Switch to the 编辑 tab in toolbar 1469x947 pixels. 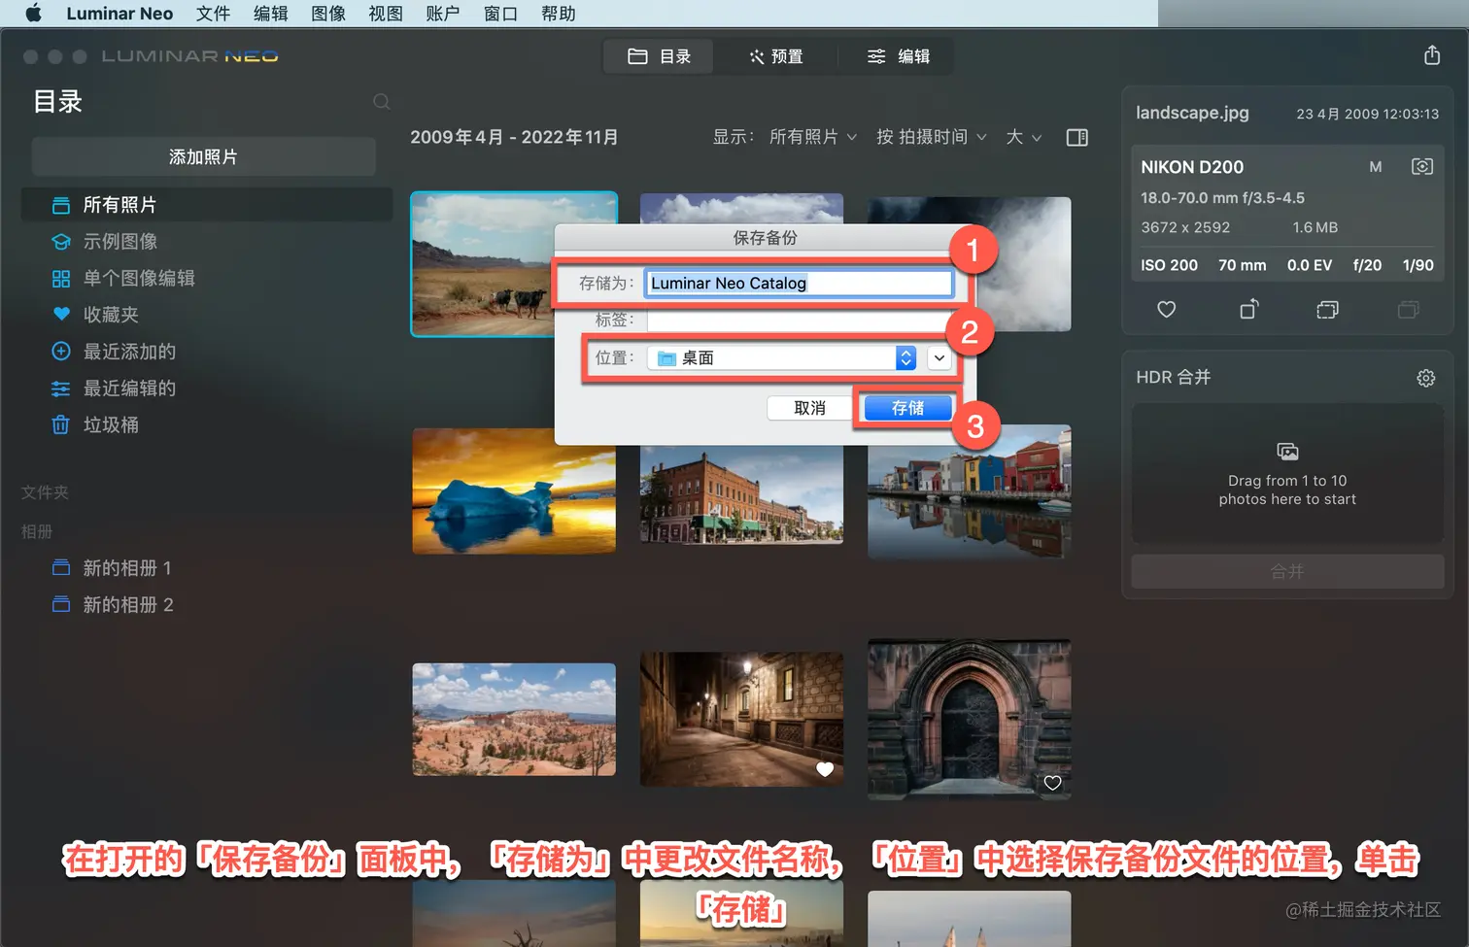[898, 56]
